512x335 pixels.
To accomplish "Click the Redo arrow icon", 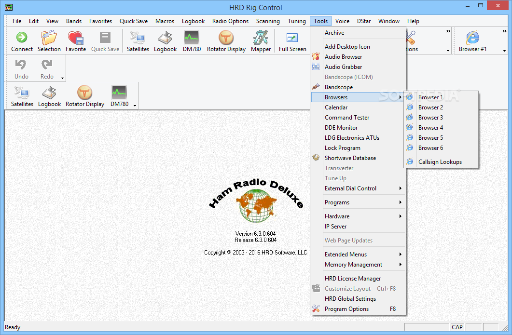I will click(47, 65).
